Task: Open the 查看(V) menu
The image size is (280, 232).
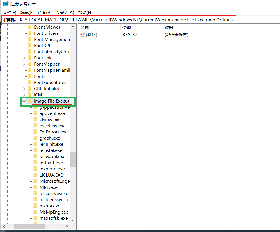Action: tap(45, 13)
